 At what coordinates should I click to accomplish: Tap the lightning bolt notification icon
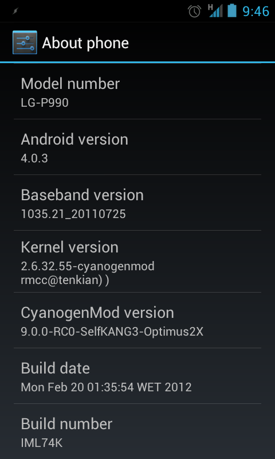16,11
